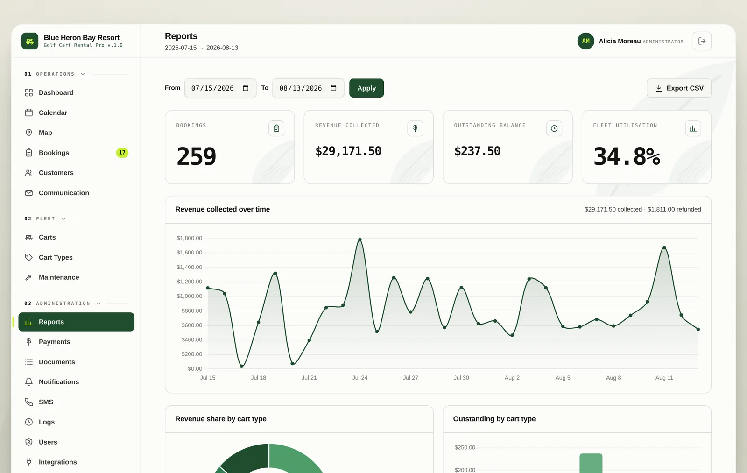Export the report as CSV
The image size is (747, 473).
pyautogui.click(x=679, y=88)
